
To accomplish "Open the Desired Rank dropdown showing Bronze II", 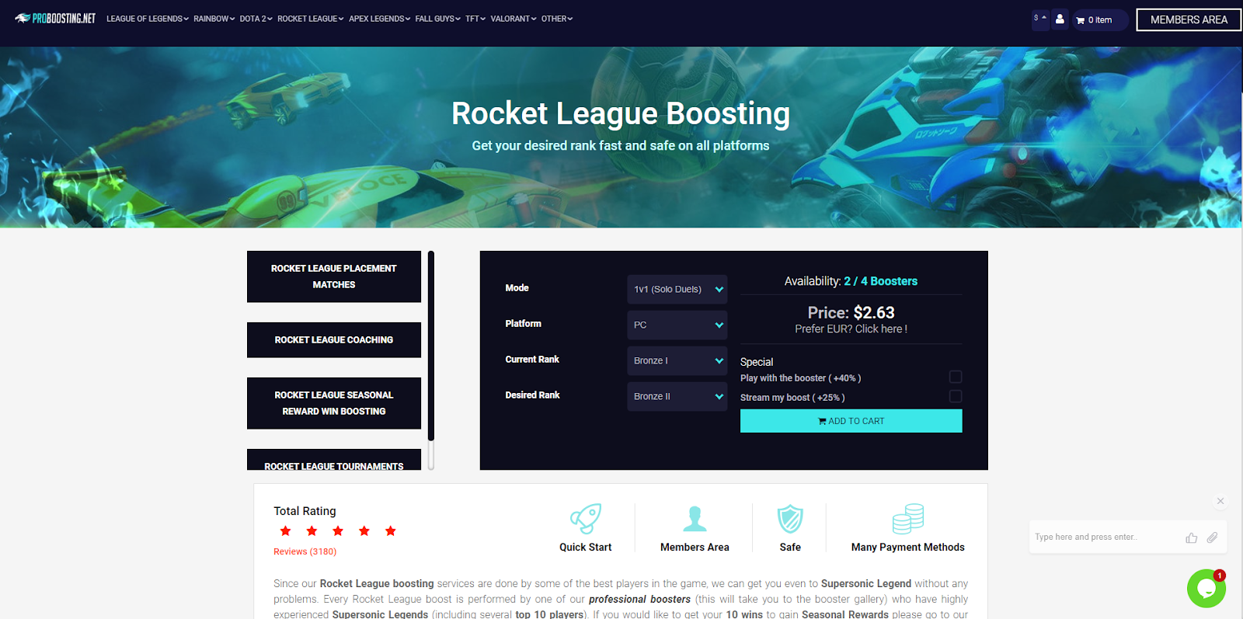I will tap(677, 396).
